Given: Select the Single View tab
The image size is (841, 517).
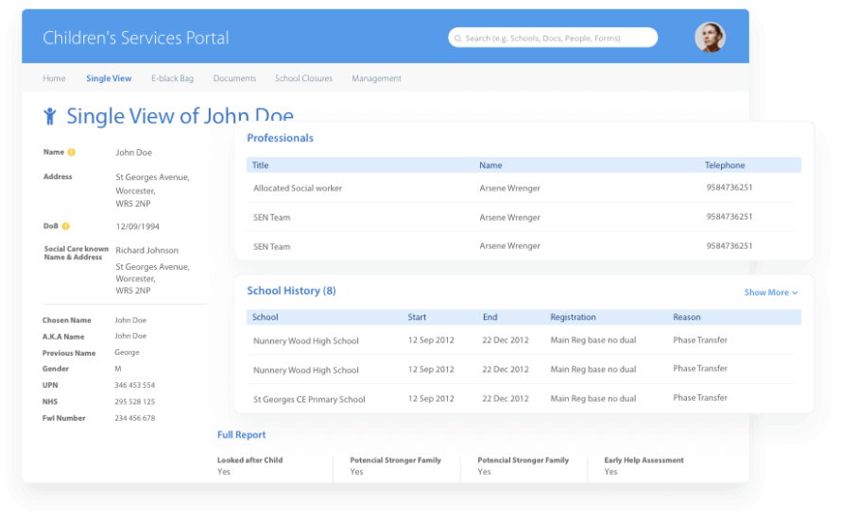Looking at the screenshot, I should tap(109, 78).
